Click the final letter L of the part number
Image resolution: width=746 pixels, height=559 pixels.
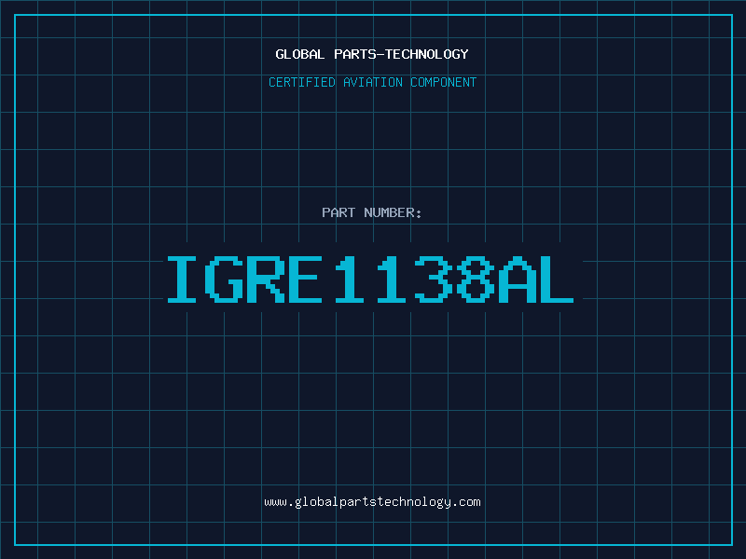[557, 279]
